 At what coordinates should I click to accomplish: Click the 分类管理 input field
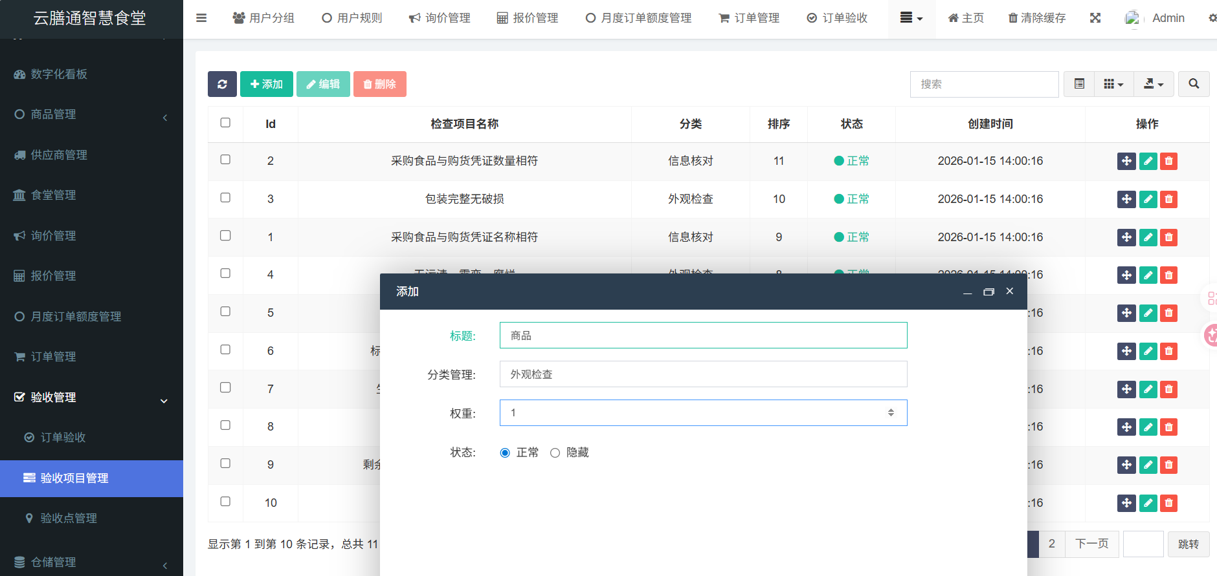tap(703, 374)
